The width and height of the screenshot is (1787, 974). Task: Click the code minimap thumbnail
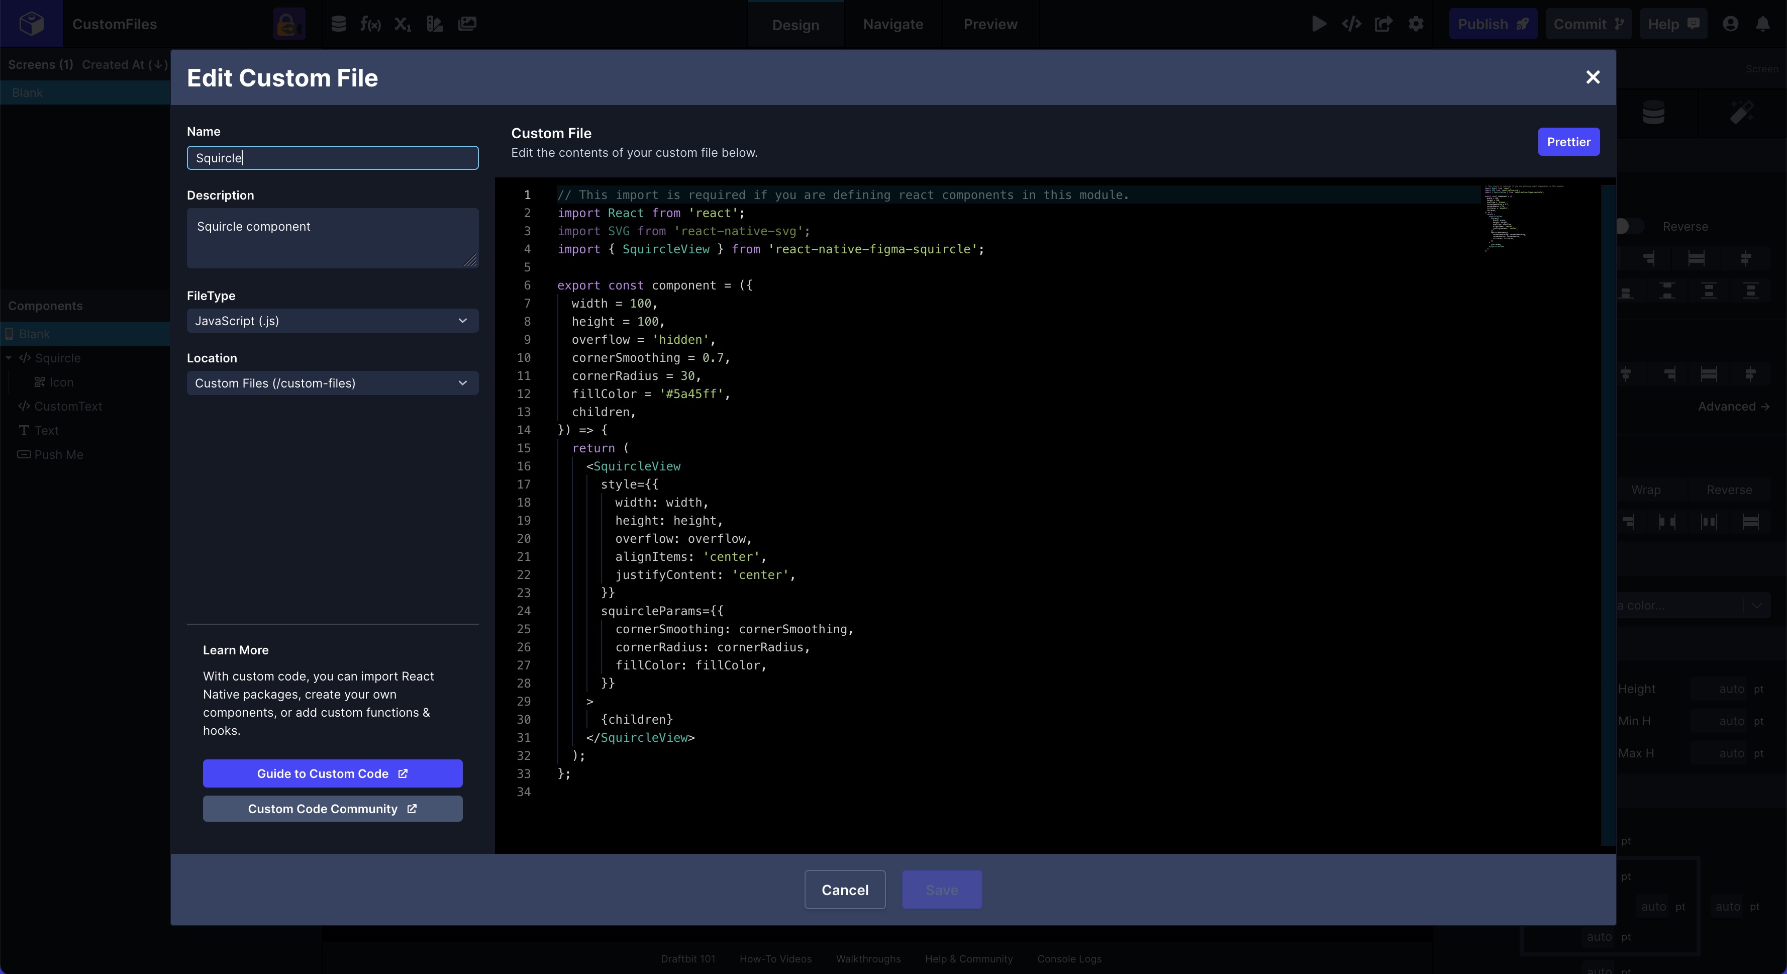pyautogui.click(x=1524, y=218)
